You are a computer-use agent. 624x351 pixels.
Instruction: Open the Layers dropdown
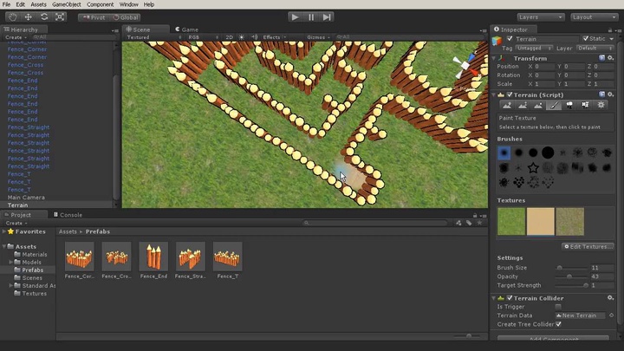tap(539, 16)
